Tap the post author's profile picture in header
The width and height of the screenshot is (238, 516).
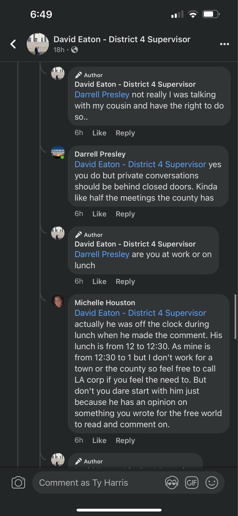(x=38, y=44)
